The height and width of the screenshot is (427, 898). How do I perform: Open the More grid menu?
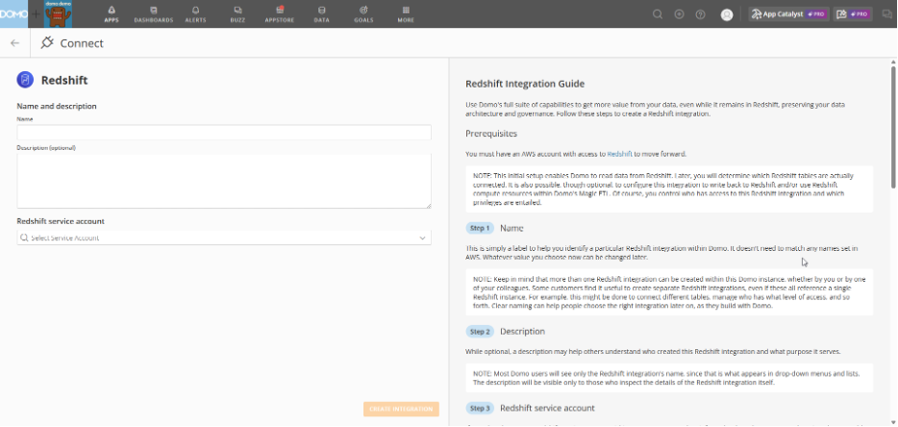point(406,13)
